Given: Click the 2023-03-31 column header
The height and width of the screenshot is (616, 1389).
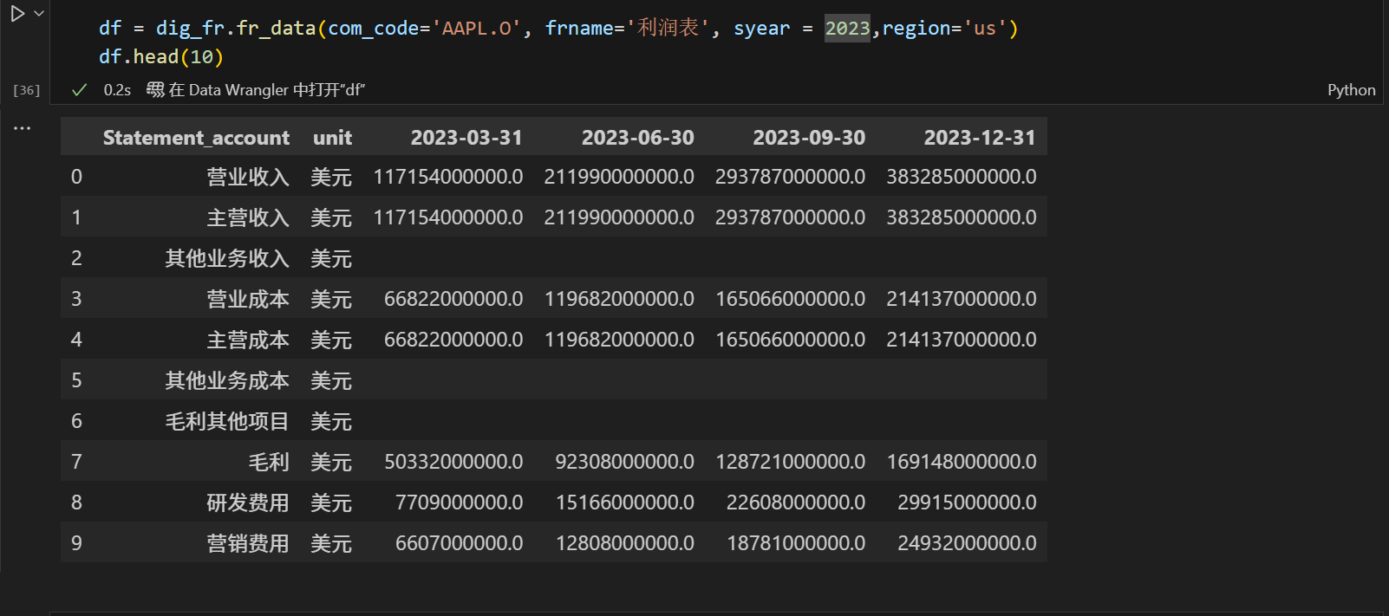Looking at the screenshot, I should point(466,138).
